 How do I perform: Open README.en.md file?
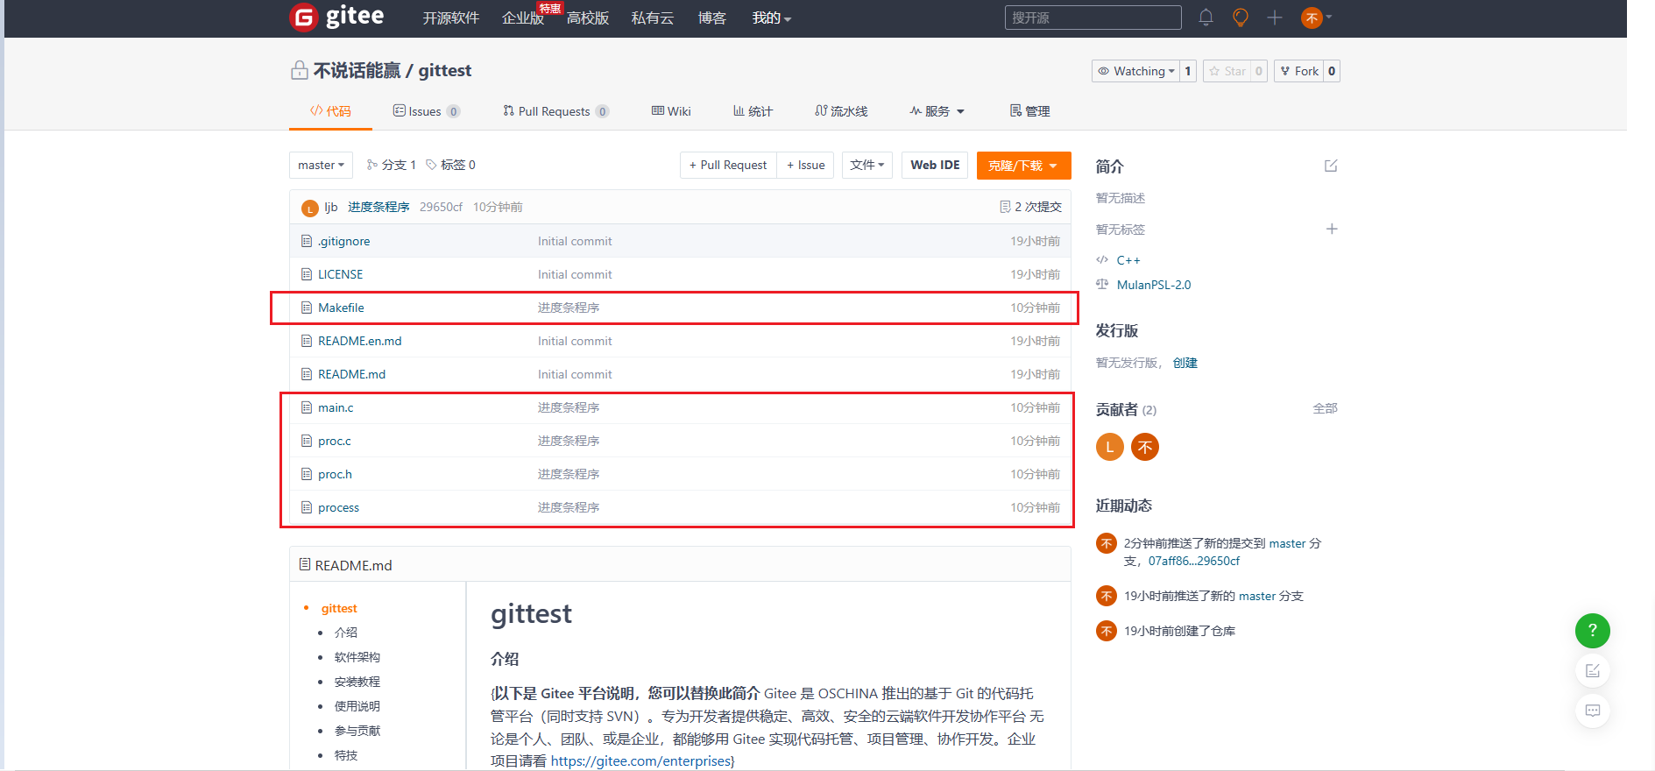coord(359,341)
